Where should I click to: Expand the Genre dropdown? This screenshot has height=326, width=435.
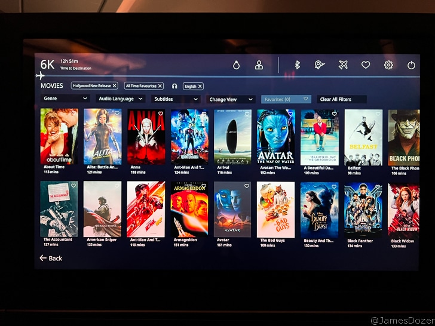click(x=65, y=99)
